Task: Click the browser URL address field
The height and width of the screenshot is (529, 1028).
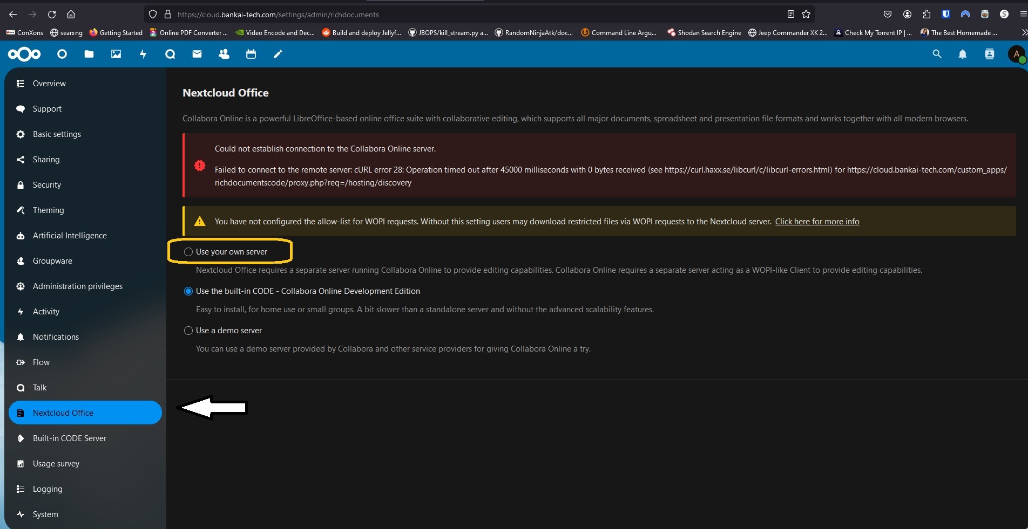Action: 475,15
